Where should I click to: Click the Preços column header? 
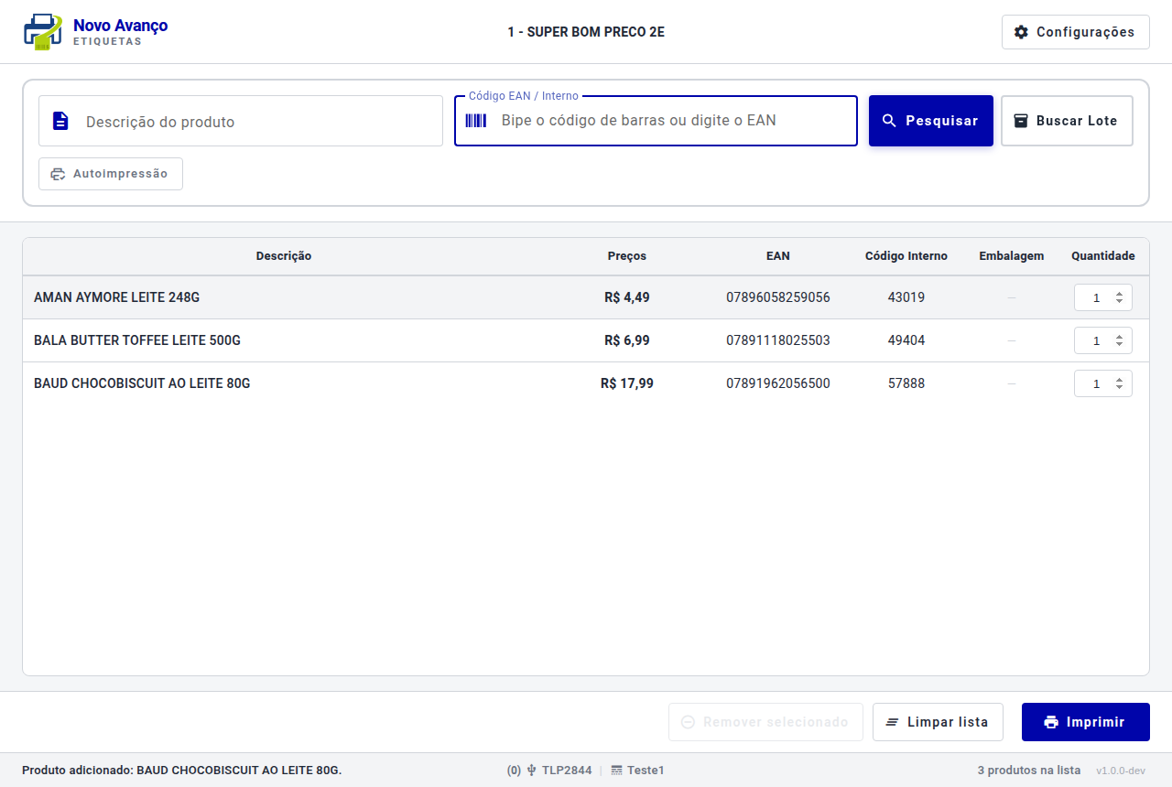pos(627,256)
